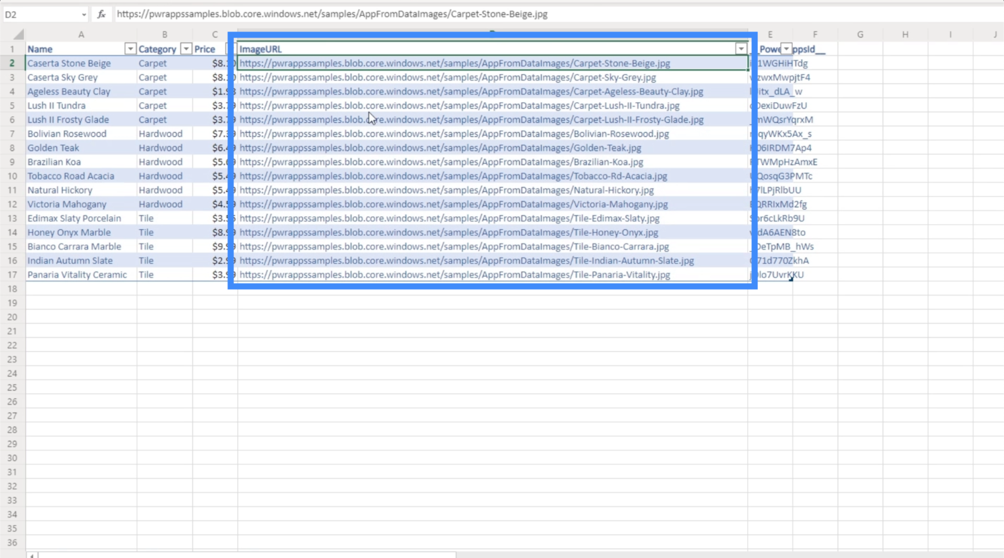Click the ImageURL header cell
Screen dimensions: 1004x558
492,49
